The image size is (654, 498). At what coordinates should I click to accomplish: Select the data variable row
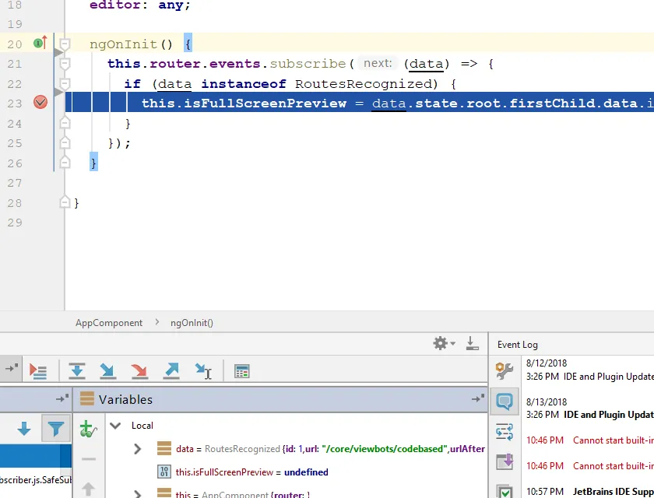(x=296, y=449)
